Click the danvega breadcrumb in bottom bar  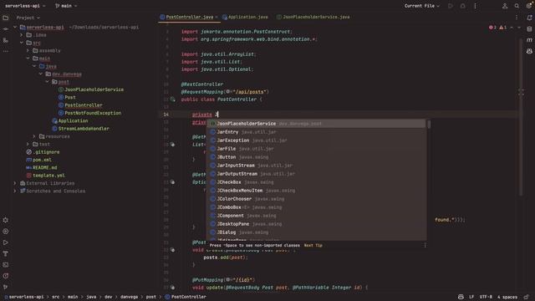129,297
